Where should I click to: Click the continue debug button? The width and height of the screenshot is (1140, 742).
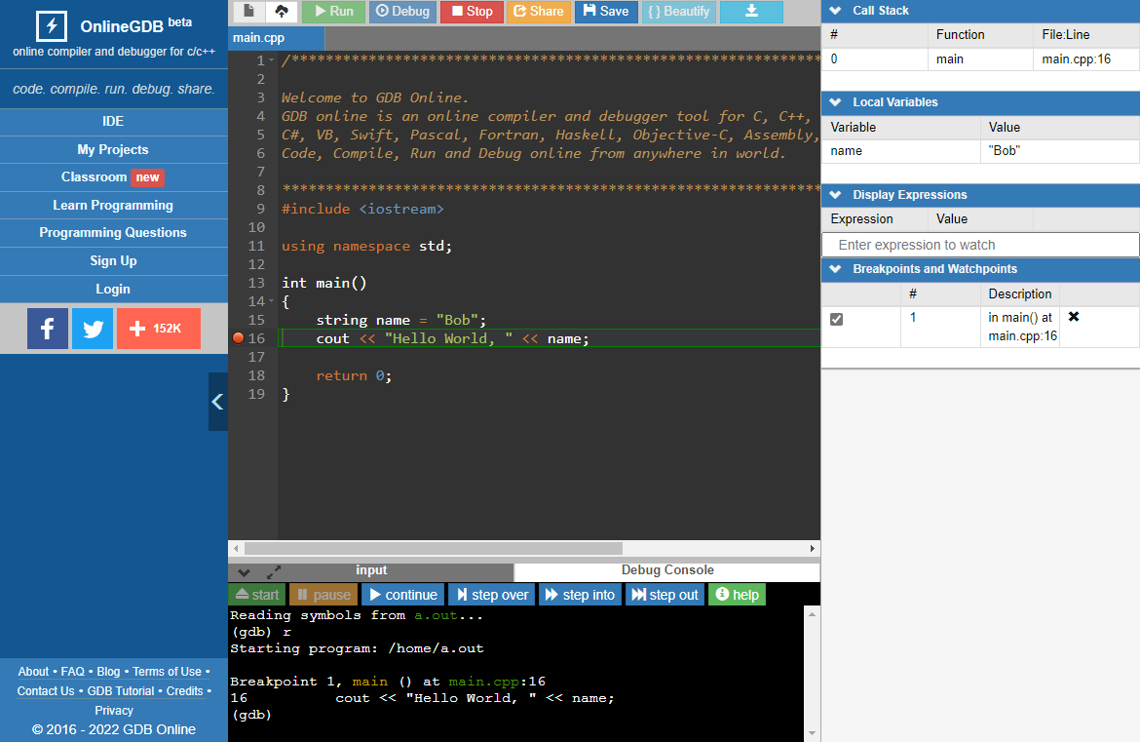402,595
